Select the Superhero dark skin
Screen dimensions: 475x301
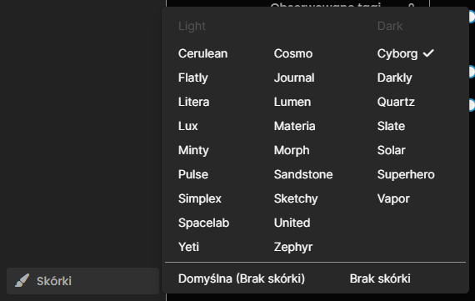406,174
